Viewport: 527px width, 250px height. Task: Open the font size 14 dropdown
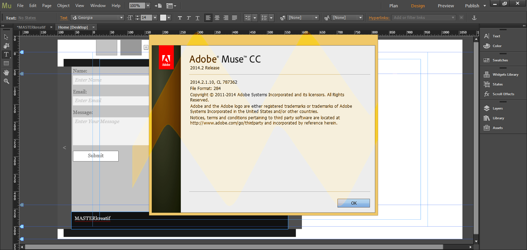[155, 17]
